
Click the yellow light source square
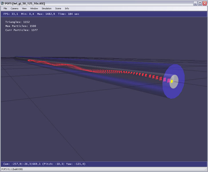[x=172, y=81]
